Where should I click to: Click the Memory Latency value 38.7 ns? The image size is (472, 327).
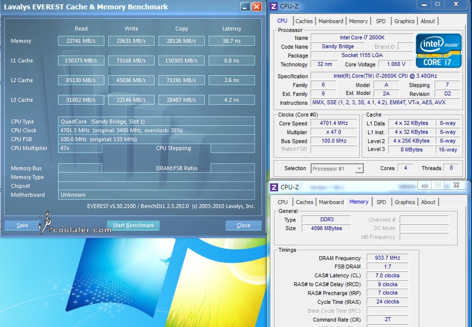(232, 41)
